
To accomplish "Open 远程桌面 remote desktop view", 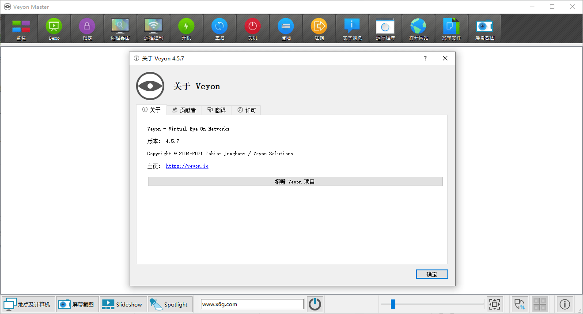I will click(120, 28).
